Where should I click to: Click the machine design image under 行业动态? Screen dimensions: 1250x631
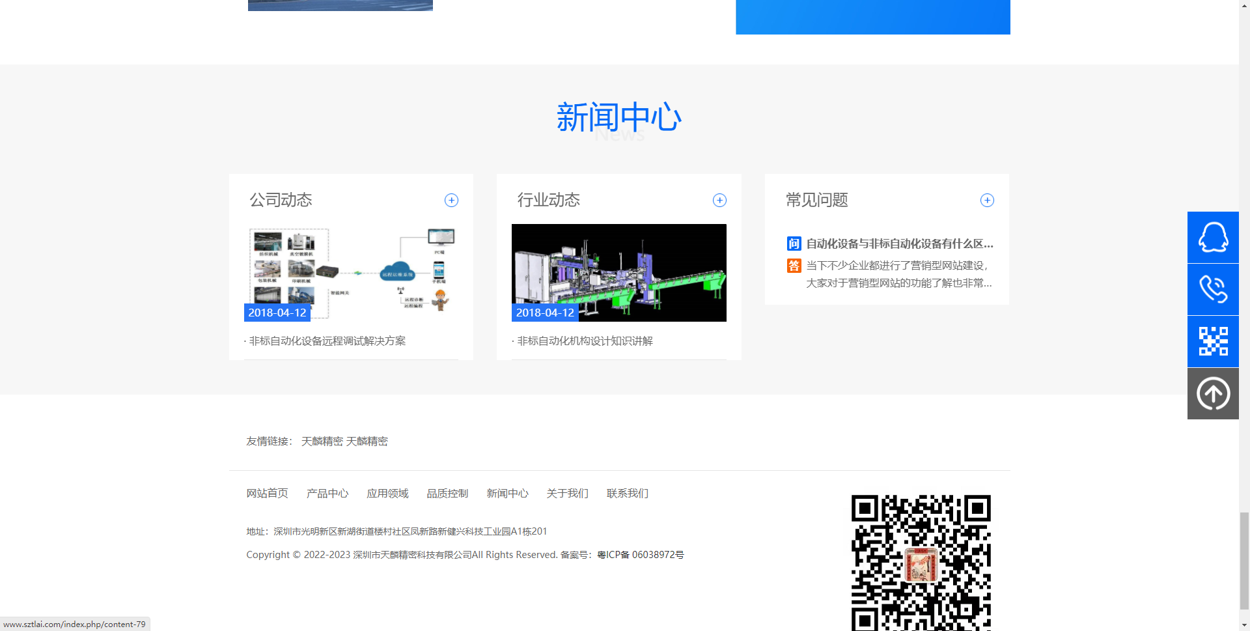tap(618, 272)
